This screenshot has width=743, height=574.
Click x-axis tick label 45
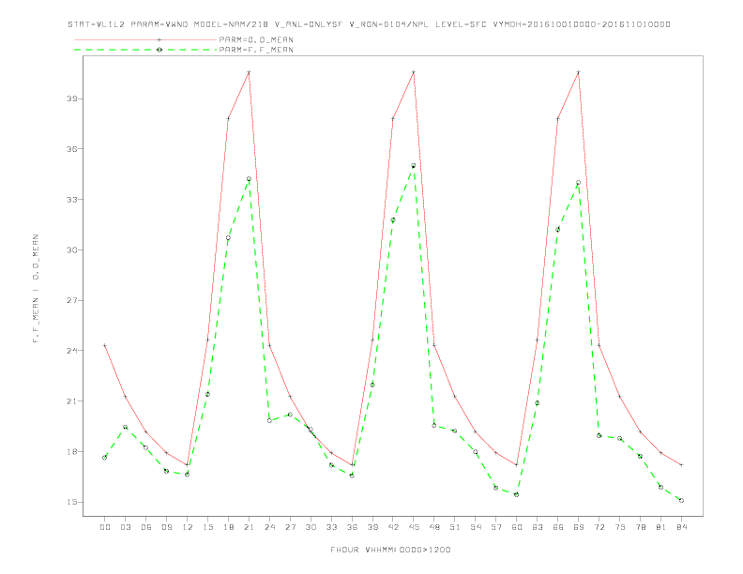[414, 527]
